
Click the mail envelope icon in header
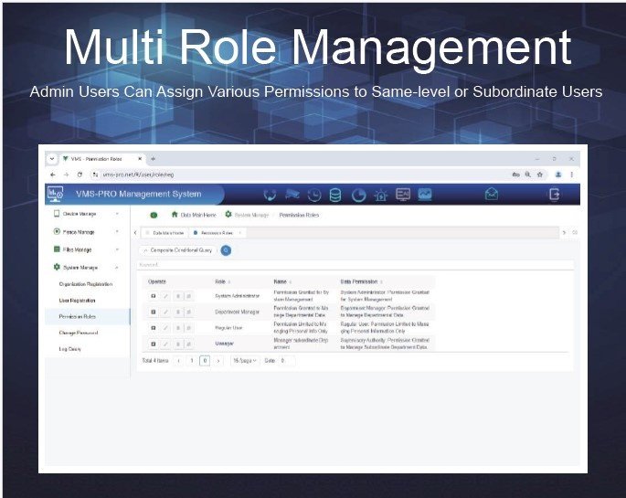493,194
